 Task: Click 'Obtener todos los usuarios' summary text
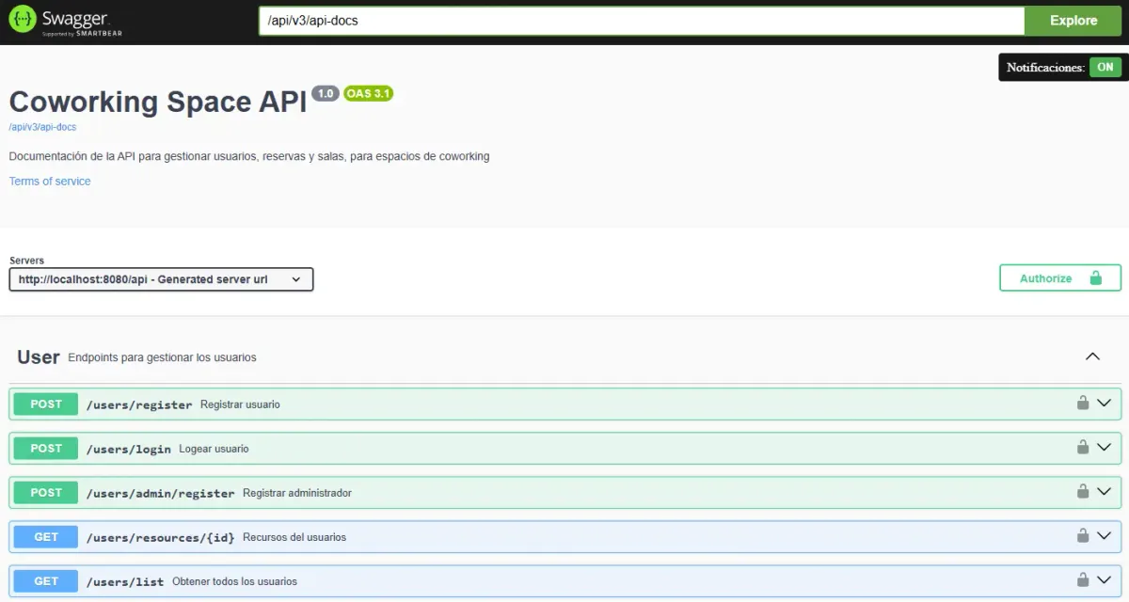(x=234, y=581)
